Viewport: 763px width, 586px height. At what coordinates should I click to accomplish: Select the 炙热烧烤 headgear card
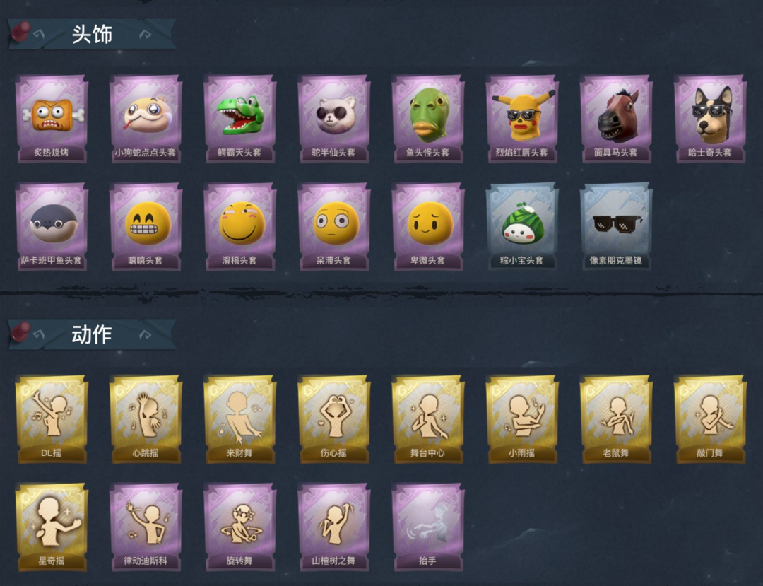pyautogui.click(x=52, y=118)
